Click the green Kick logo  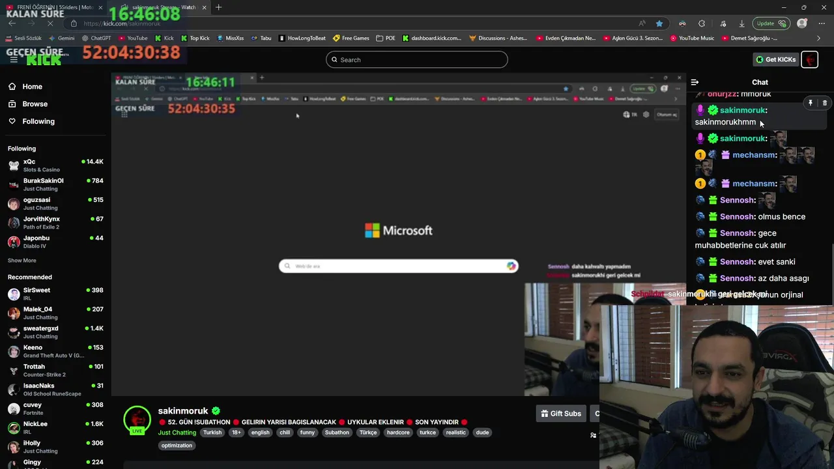44,61
